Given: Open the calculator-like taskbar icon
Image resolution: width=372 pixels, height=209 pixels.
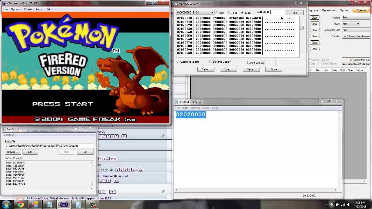Looking at the screenshot, I should 78,204.
